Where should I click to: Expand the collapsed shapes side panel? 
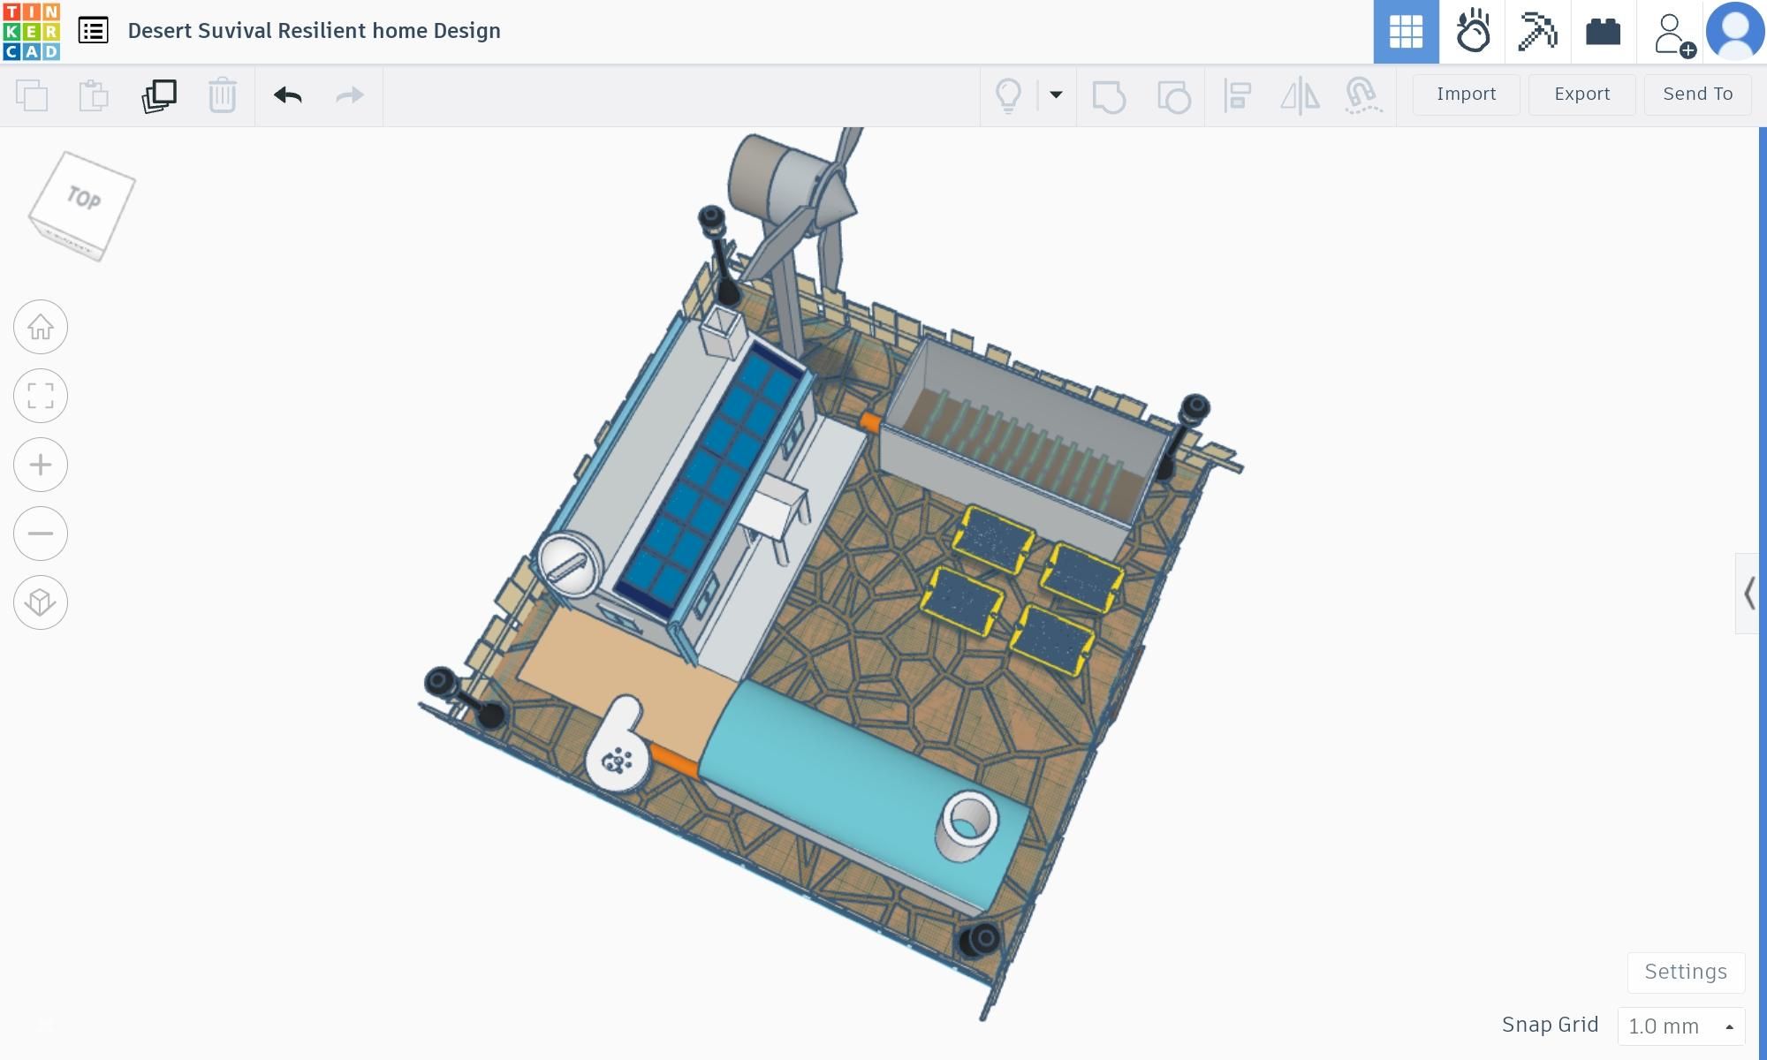click(1748, 594)
